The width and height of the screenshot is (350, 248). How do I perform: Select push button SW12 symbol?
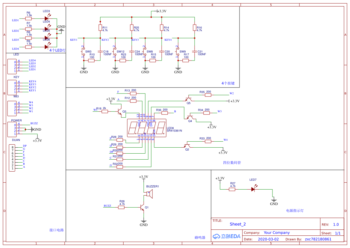pos(114,52)
